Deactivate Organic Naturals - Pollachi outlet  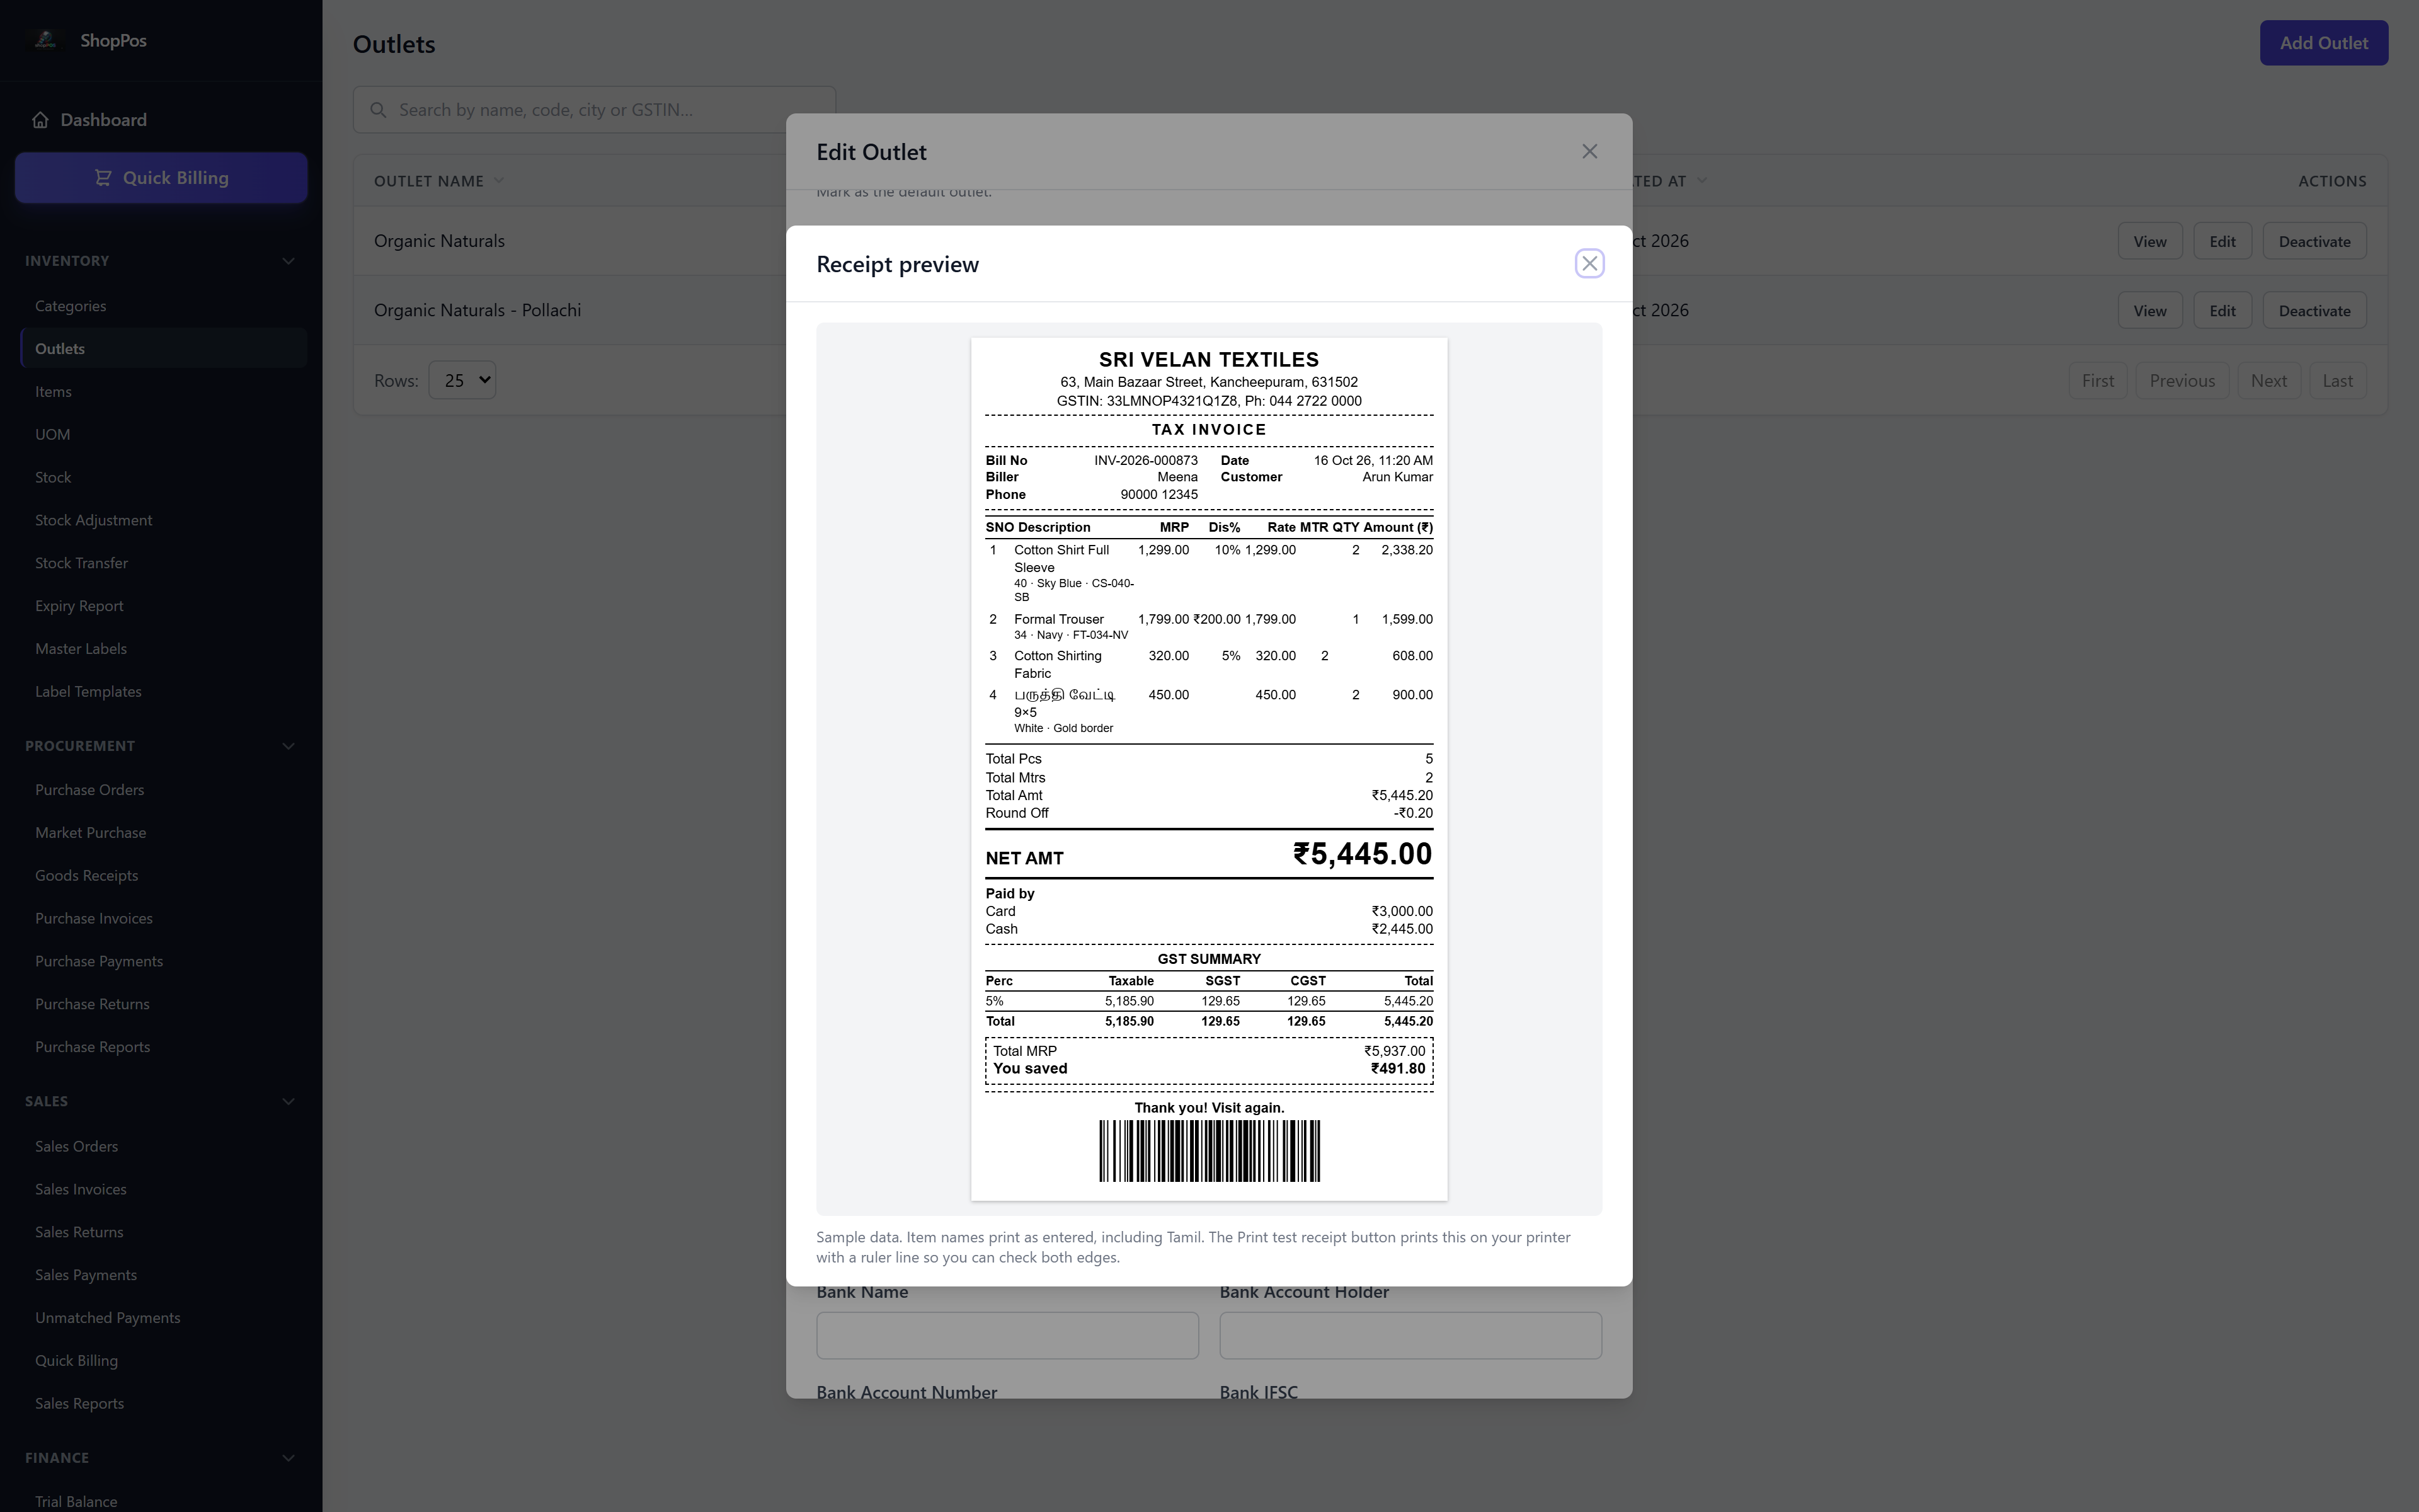(2314, 311)
